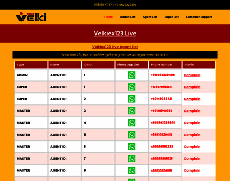Image resolution: width=230 pixels, height=181 pixels.
Task: Open Super List menu item
Action: [x=172, y=17]
